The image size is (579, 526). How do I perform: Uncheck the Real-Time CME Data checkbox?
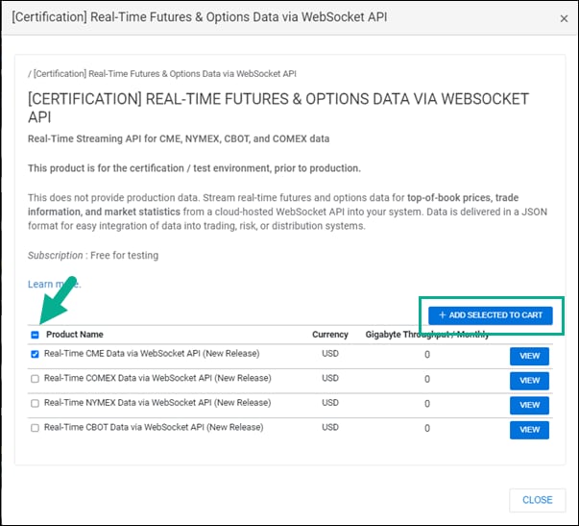pyautogui.click(x=36, y=355)
